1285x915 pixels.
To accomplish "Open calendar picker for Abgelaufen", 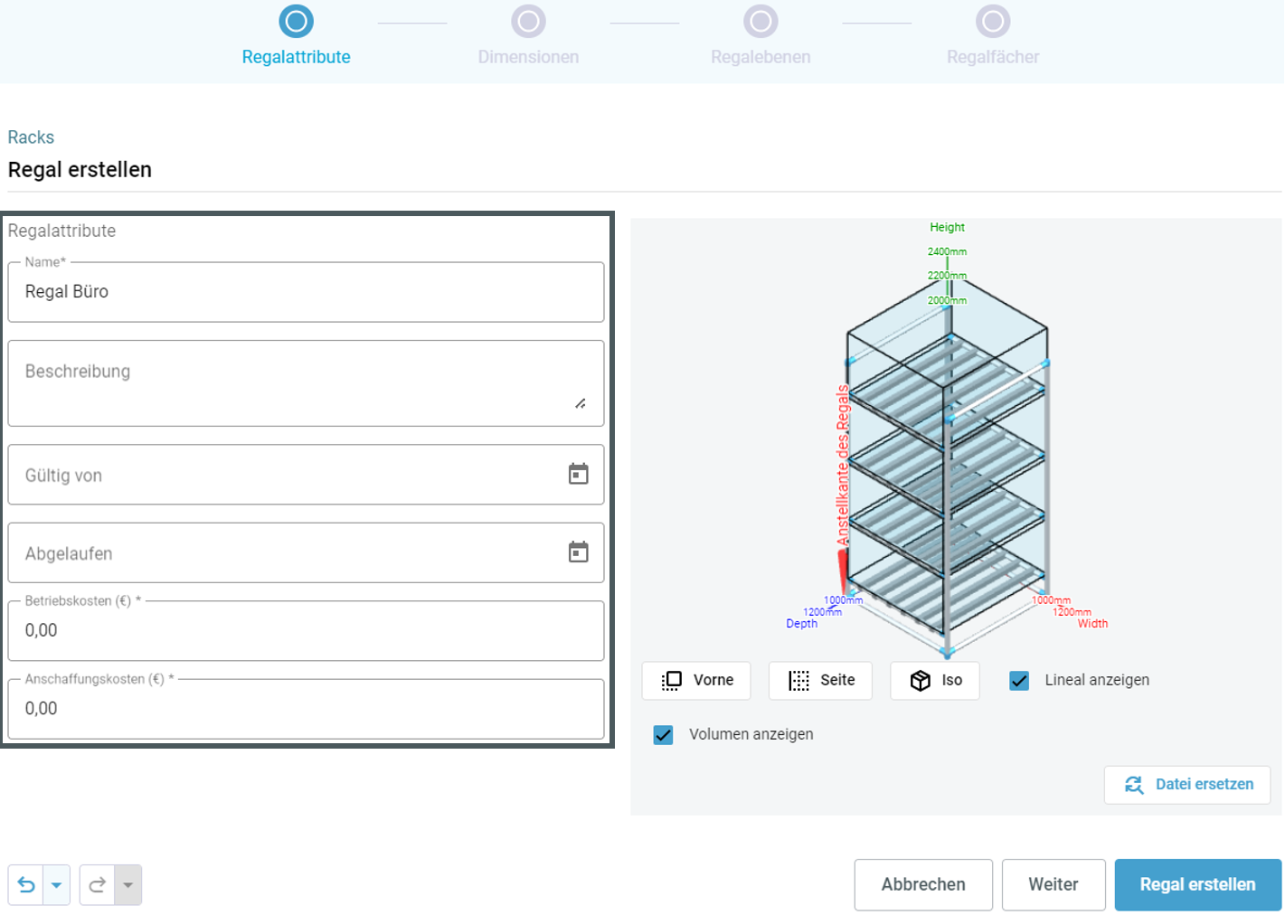I will coord(578,552).
